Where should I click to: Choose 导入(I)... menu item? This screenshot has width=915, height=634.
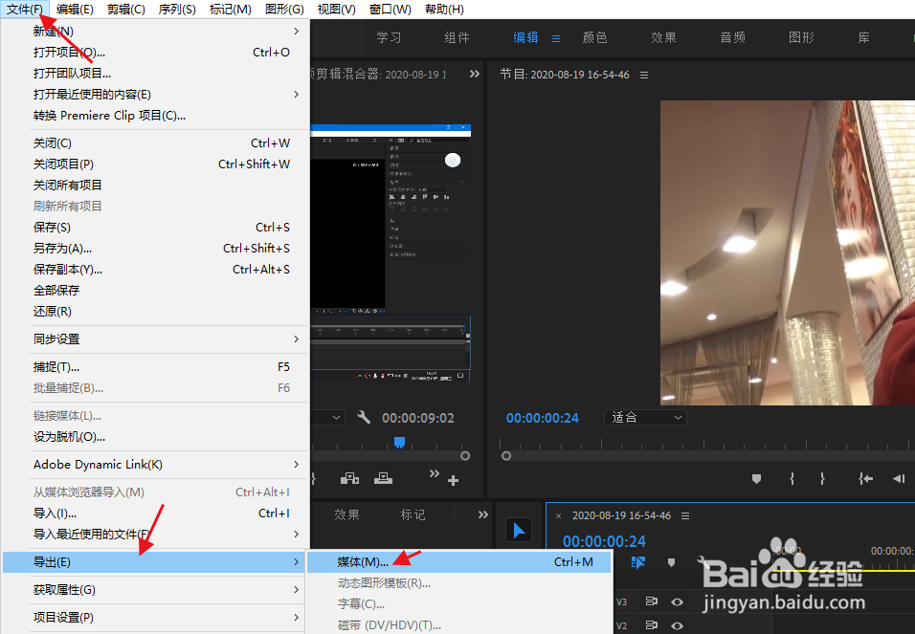(x=155, y=514)
